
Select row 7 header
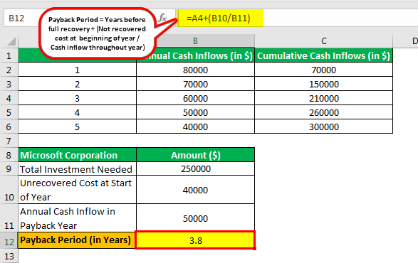9,141
